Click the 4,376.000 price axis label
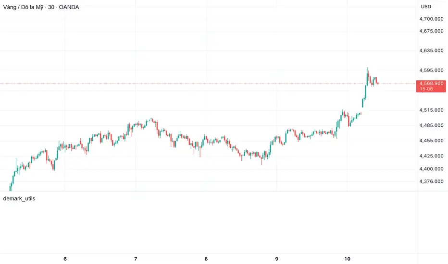This screenshot has height=264, width=448. tap(432, 181)
